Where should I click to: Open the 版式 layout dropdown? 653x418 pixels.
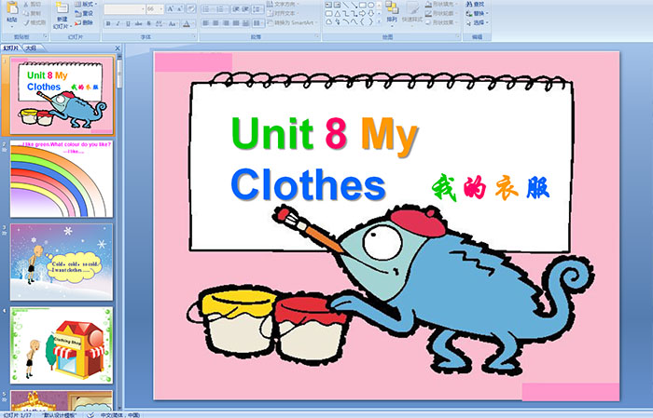(86, 4)
